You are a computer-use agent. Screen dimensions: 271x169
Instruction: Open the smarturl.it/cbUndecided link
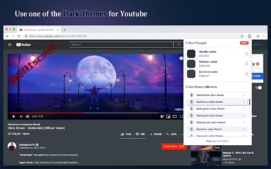61,155
